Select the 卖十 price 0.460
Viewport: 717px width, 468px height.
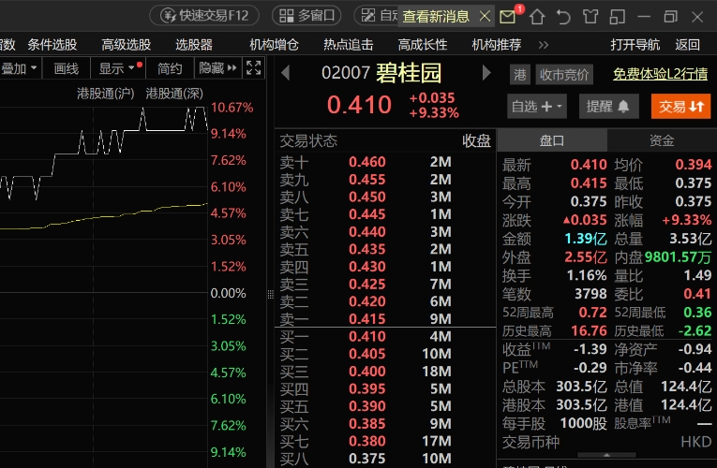(x=367, y=162)
